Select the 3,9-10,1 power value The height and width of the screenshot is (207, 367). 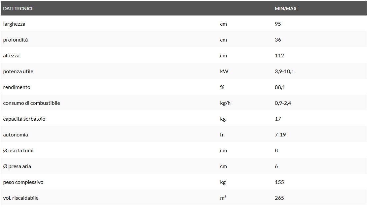284,72
